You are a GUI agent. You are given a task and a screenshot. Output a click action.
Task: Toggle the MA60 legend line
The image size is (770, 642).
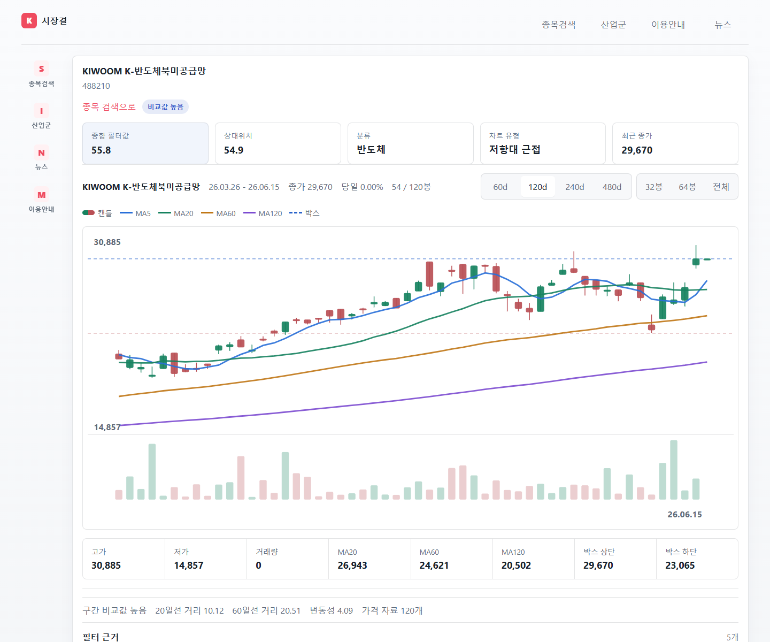(218, 213)
